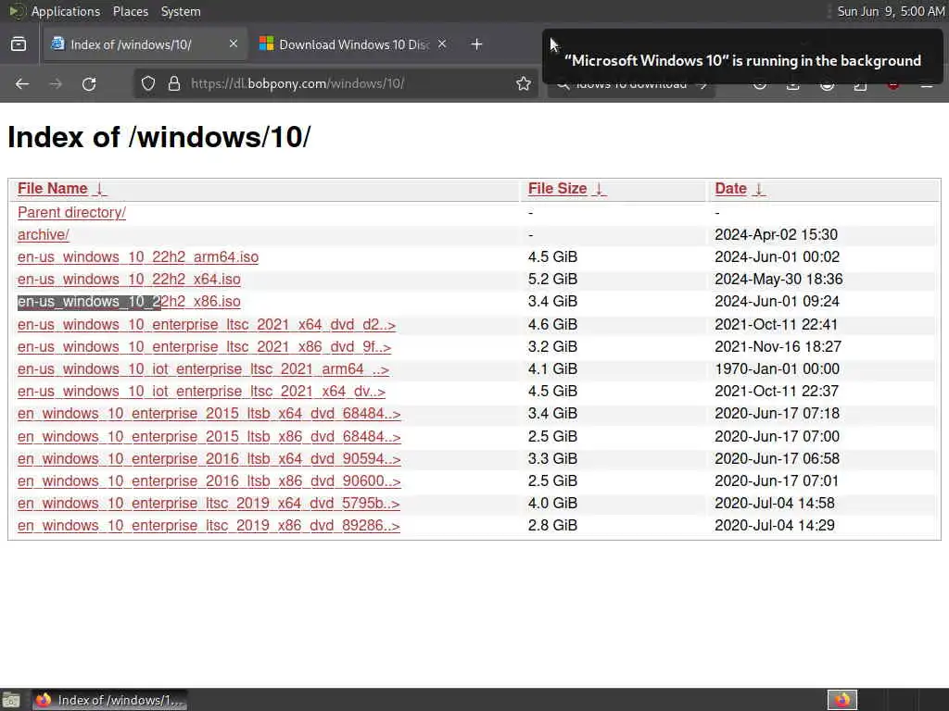
Task: Sort by File Name column header
Action: (53, 189)
